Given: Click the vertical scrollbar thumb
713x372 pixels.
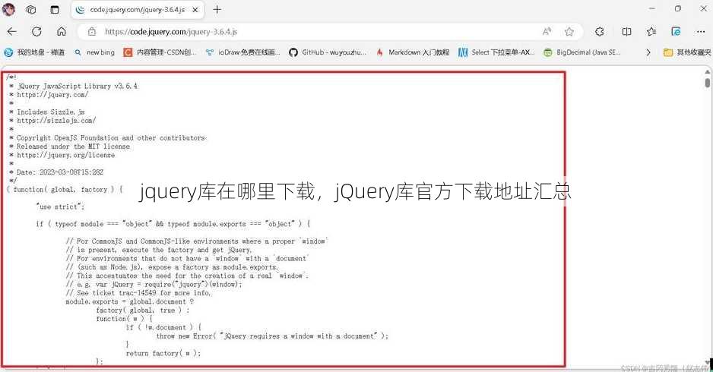Looking at the screenshot, I should 708,83.
